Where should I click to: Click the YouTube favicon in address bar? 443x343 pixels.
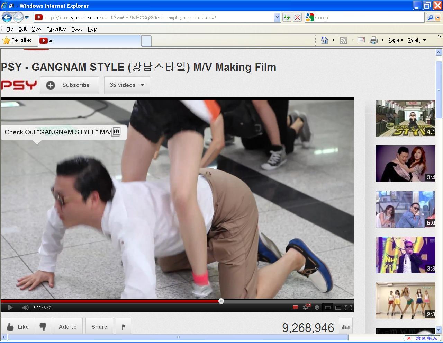(x=38, y=17)
